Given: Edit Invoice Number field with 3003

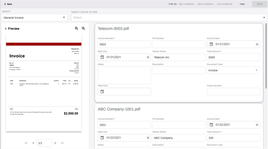Looking at the screenshot, I should pyautogui.click(x=124, y=44).
